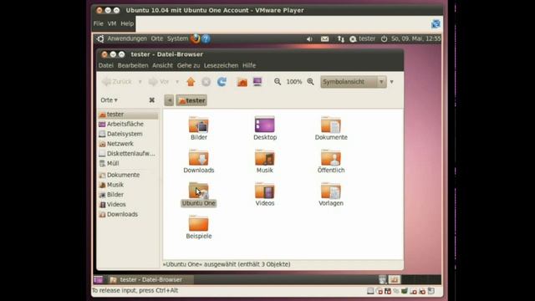
Task: Open VMware File menu
Action: [99, 23]
